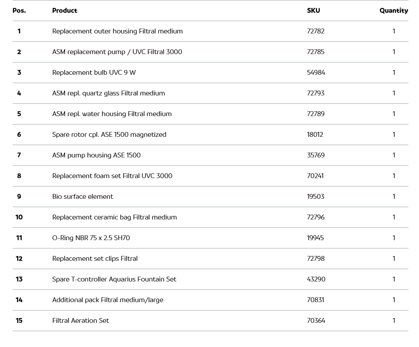Click the Quantity column header
The width and height of the screenshot is (419, 347).
(x=393, y=11)
